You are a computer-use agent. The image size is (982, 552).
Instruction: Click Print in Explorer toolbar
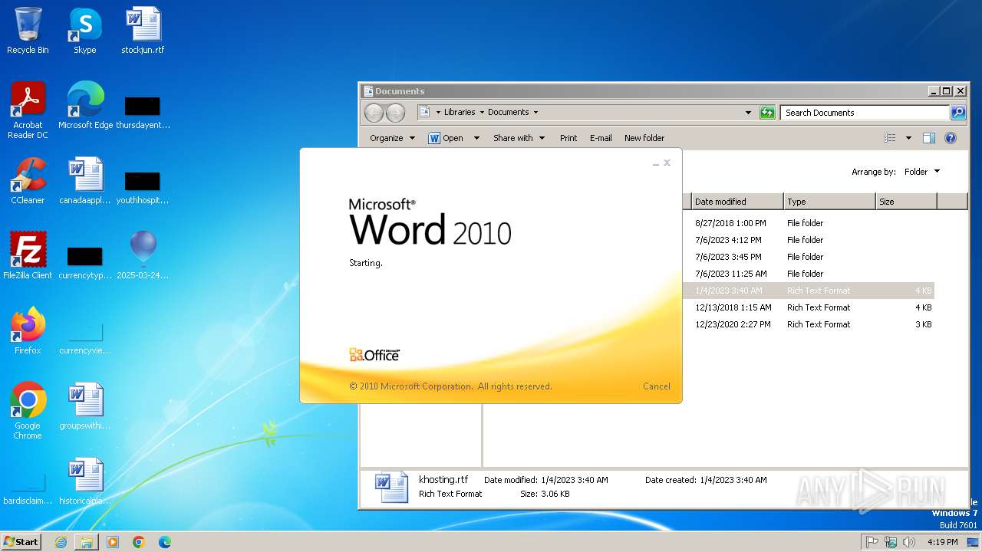pos(568,138)
